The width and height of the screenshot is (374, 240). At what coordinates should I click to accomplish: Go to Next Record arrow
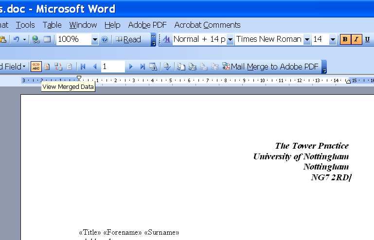[130, 67]
